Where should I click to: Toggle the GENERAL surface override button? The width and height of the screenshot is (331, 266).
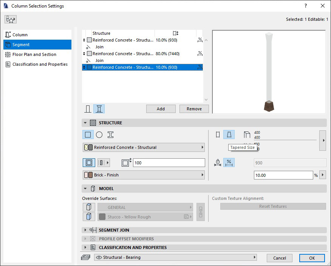(89, 207)
